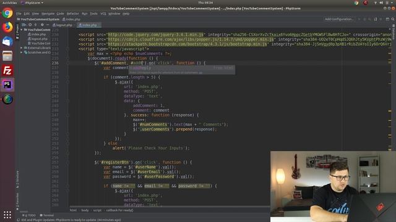Open the Navigate menu
Viewport: 396px width, 222px height.
48,14
